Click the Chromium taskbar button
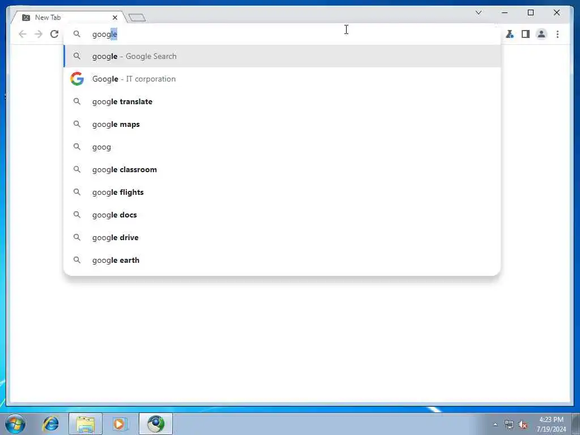 point(156,424)
